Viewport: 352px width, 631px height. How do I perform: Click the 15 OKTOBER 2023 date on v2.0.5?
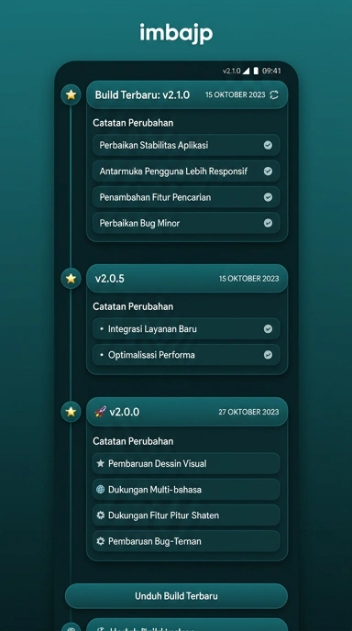tap(248, 279)
